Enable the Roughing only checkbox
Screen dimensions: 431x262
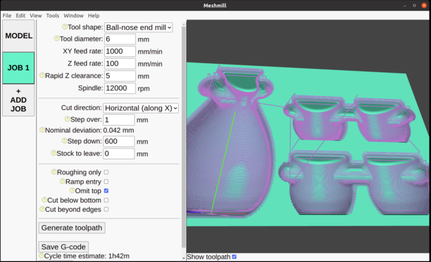tap(106, 172)
